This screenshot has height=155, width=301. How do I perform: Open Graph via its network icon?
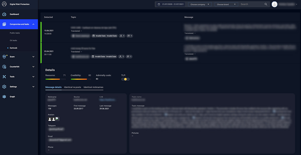[x=4, y=97]
